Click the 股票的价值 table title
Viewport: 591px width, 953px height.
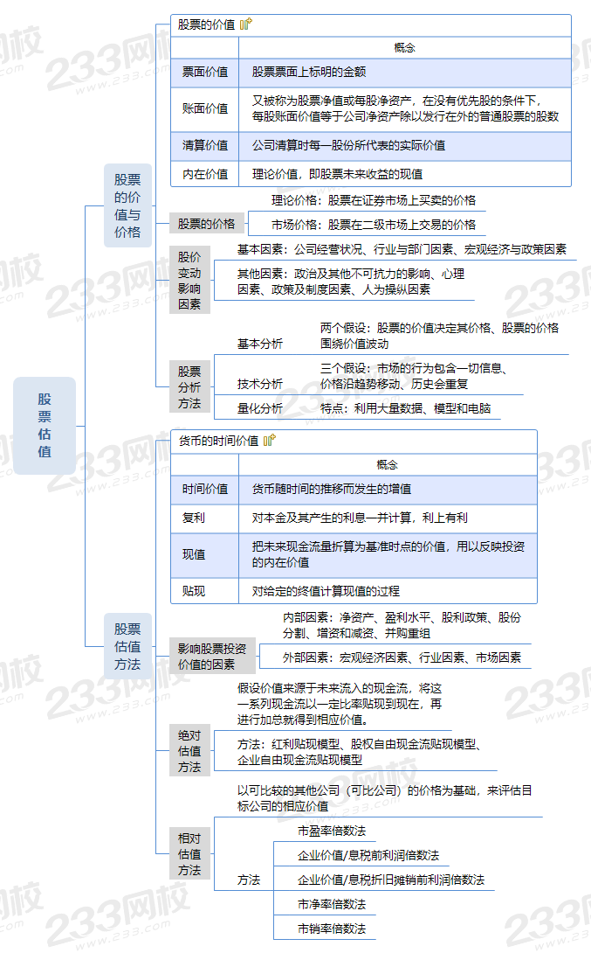206,24
